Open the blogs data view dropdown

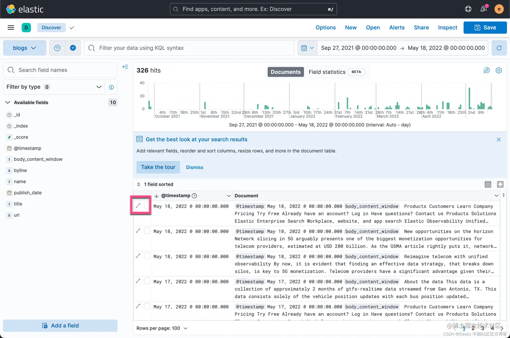25,48
